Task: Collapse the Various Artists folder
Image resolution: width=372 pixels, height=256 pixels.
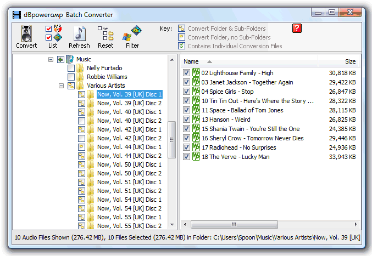Action: pyautogui.click(x=61, y=86)
